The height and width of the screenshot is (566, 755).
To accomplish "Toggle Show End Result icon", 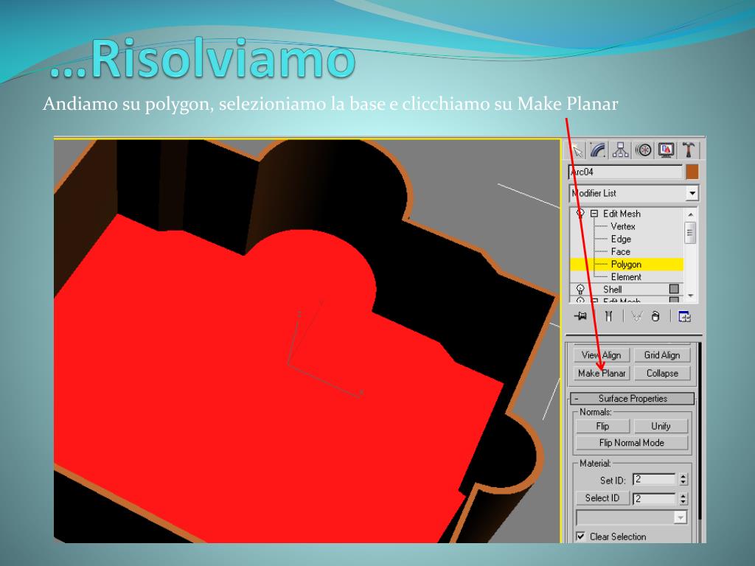I will pos(608,316).
